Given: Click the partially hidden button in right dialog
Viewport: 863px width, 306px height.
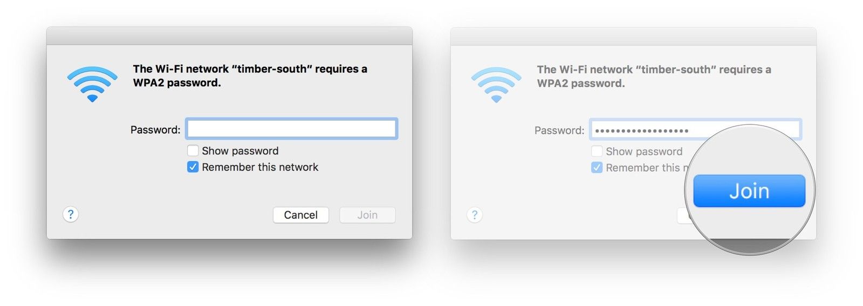Looking at the screenshot, I should coord(681,215).
